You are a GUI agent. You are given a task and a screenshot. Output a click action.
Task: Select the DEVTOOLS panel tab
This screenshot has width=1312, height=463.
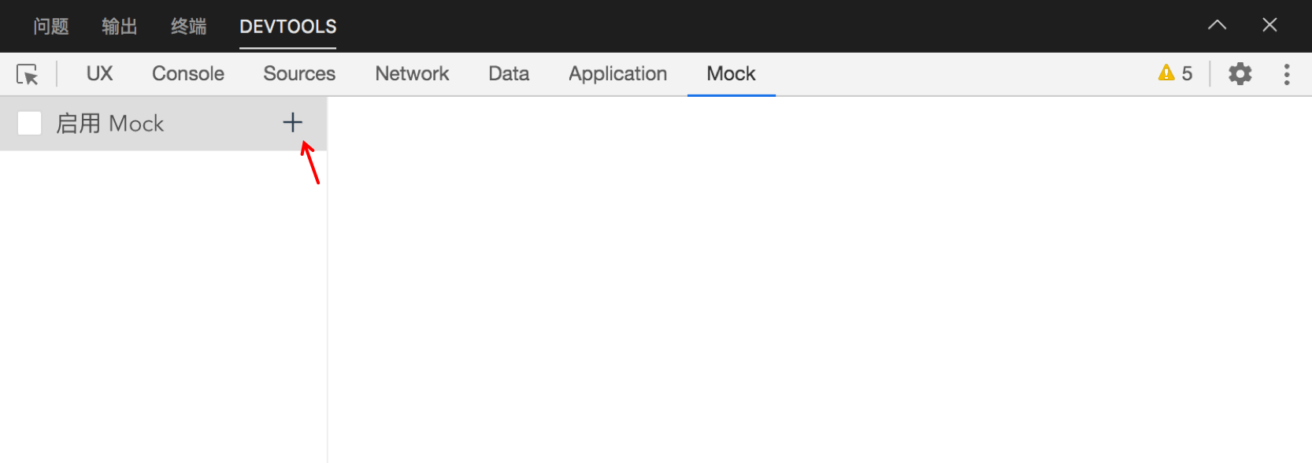click(x=287, y=27)
